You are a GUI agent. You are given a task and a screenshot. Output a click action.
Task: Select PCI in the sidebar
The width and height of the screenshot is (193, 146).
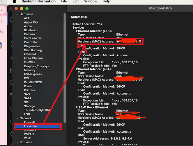(26, 78)
